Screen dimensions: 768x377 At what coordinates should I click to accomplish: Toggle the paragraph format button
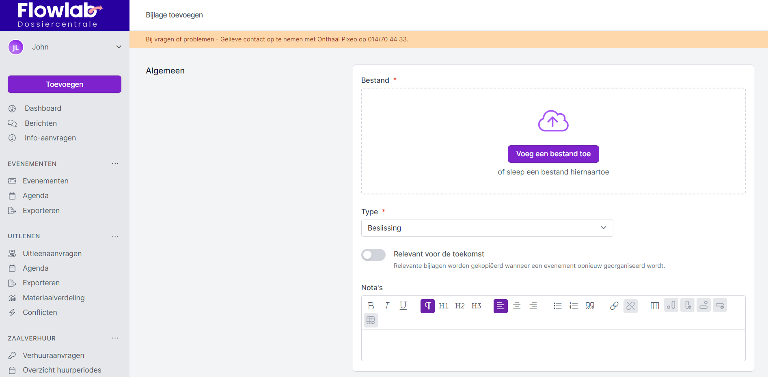(427, 306)
